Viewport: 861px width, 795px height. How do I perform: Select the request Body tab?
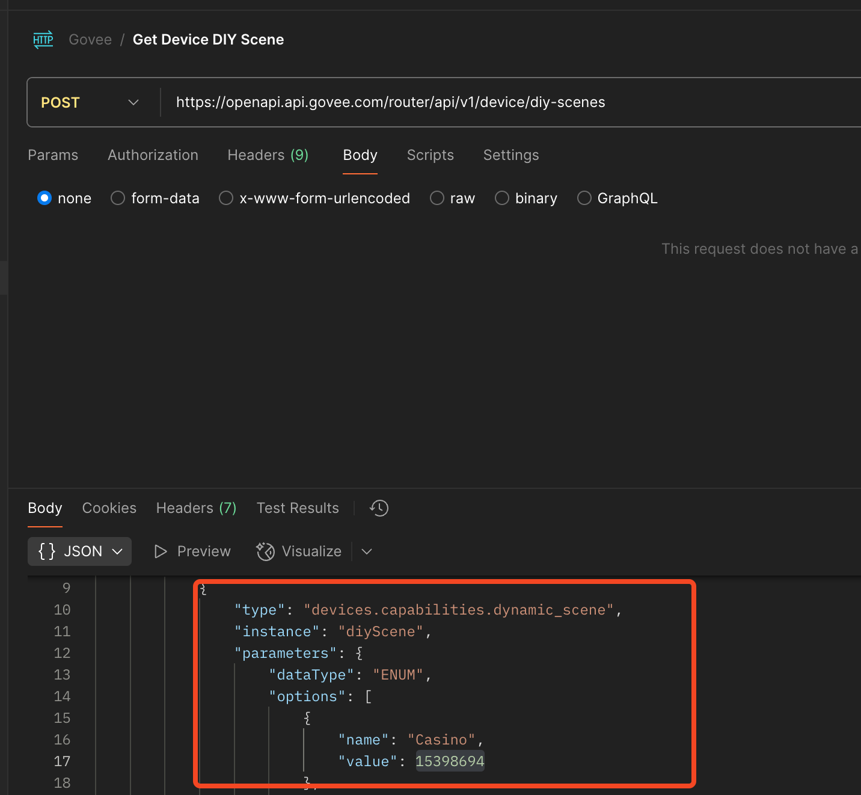[360, 155]
